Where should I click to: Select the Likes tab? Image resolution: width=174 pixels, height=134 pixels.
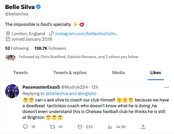click(x=155, y=73)
